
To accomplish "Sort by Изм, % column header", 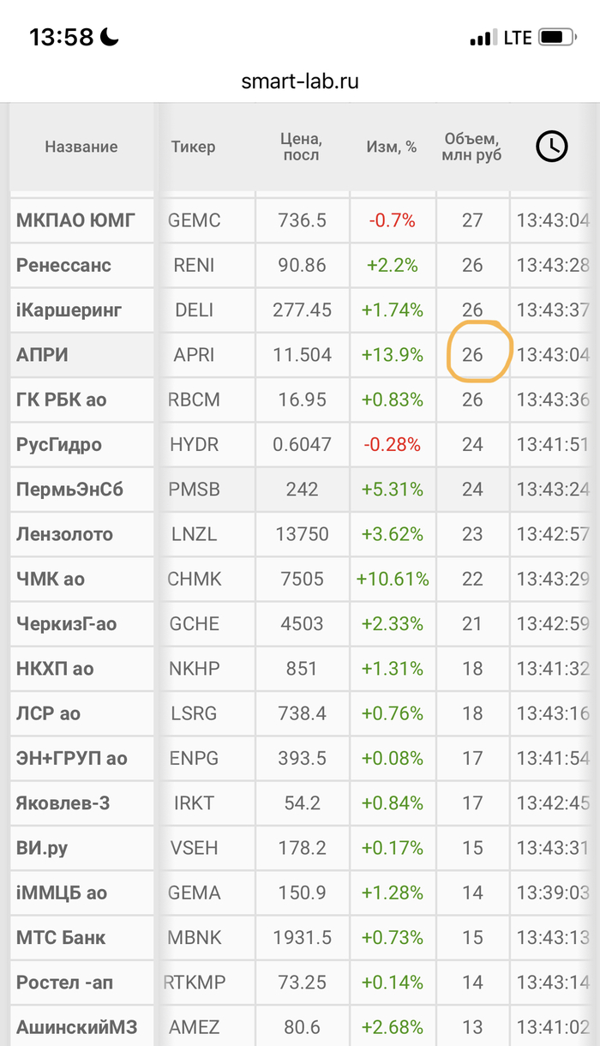I will point(392,147).
